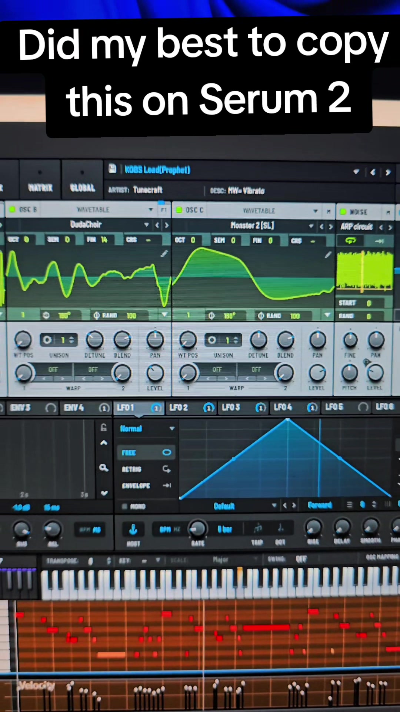The width and height of the screenshot is (400, 712).
Task: Go to previous preset arrow
Action: pyautogui.click(x=373, y=172)
